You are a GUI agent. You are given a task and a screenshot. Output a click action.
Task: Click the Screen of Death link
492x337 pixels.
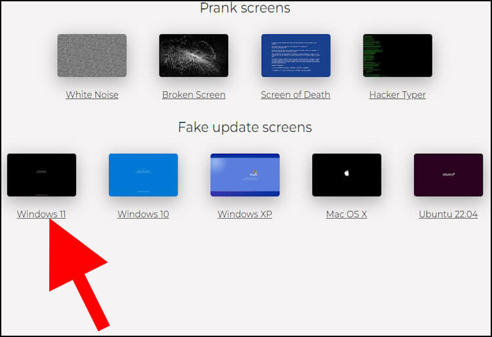296,95
